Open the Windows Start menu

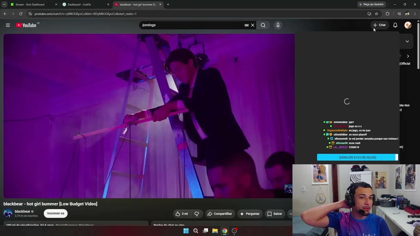tap(186, 231)
